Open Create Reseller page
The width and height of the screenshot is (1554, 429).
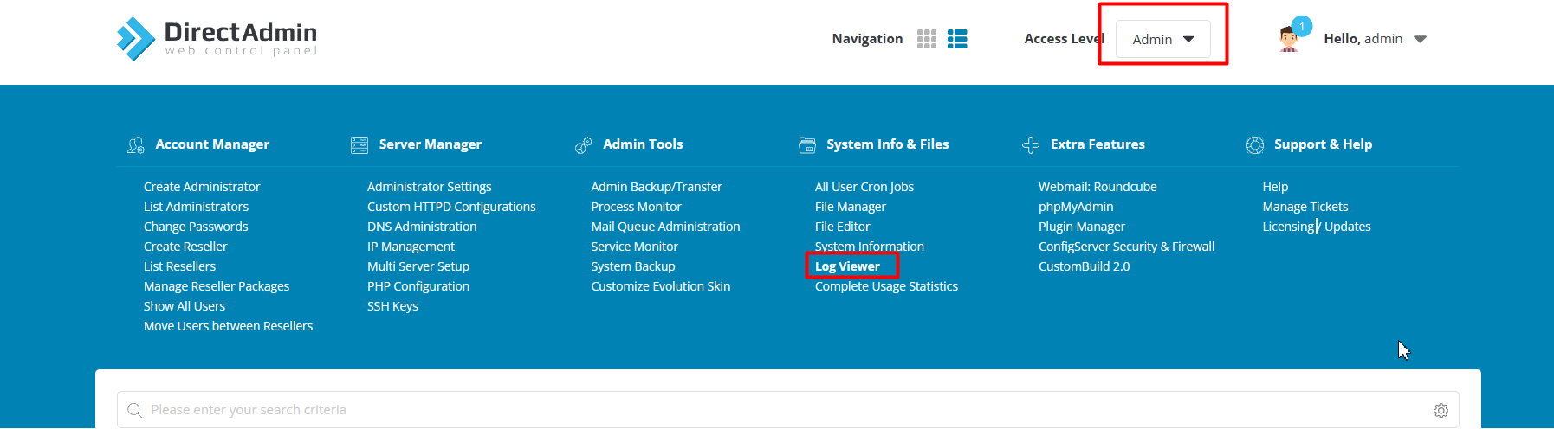point(185,247)
